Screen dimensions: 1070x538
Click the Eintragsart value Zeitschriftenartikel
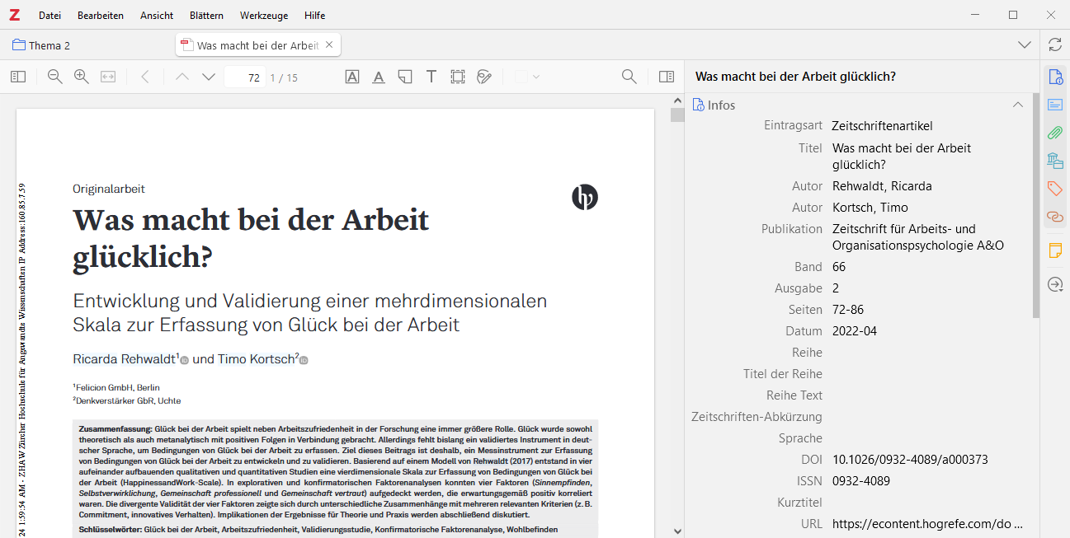882,126
